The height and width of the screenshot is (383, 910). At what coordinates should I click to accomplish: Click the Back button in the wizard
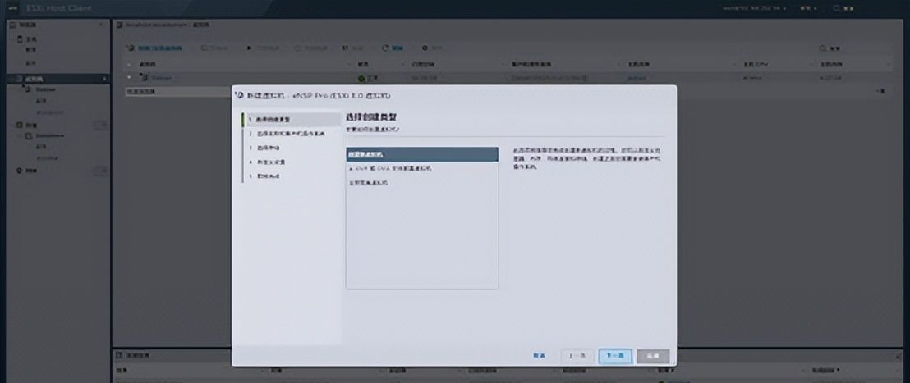pyautogui.click(x=577, y=356)
